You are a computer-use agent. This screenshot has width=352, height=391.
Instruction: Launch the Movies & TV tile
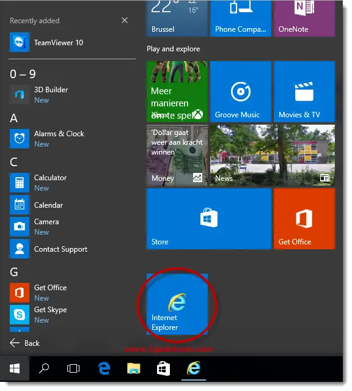(x=304, y=92)
